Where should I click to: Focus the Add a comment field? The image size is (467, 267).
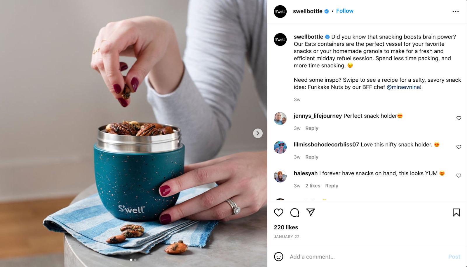[367, 257]
